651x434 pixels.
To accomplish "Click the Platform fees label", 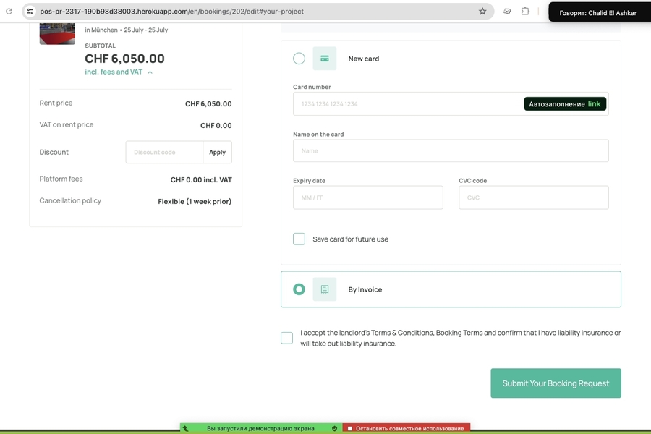I will (x=61, y=179).
